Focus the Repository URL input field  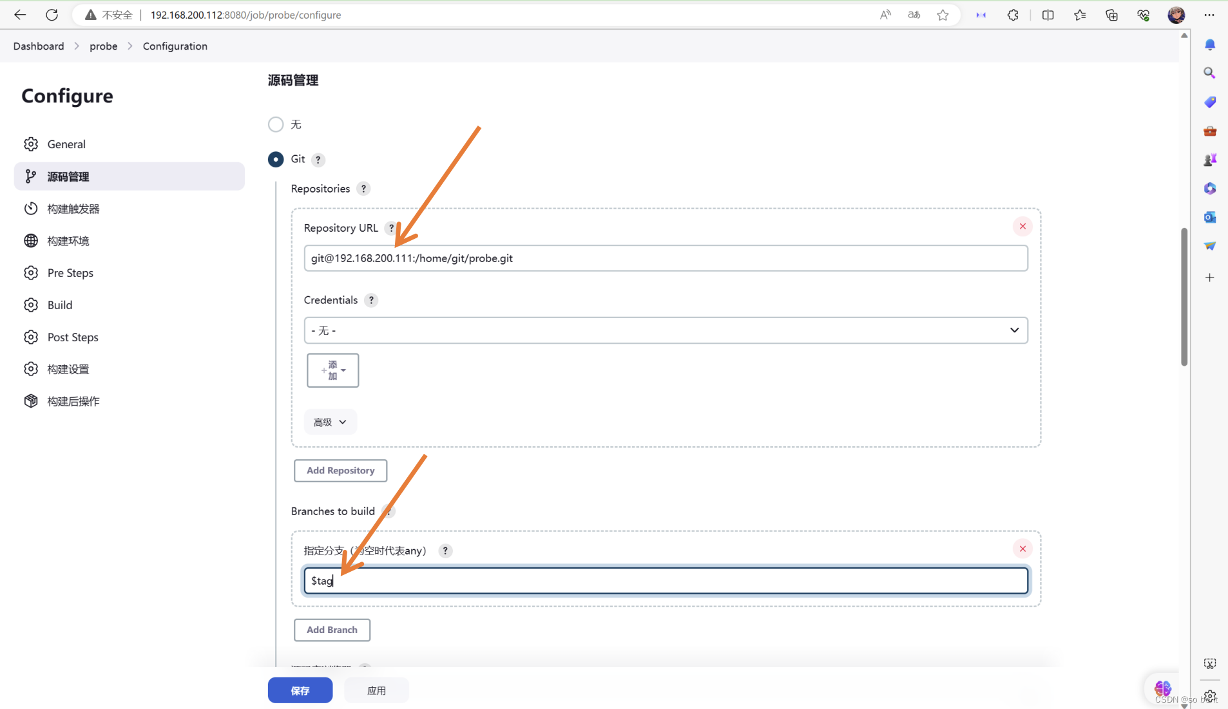(666, 258)
